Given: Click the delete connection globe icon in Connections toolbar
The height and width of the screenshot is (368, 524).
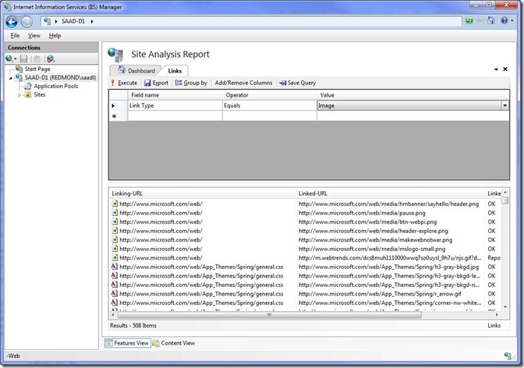Looking at the screenshot, I should [51, 58].
